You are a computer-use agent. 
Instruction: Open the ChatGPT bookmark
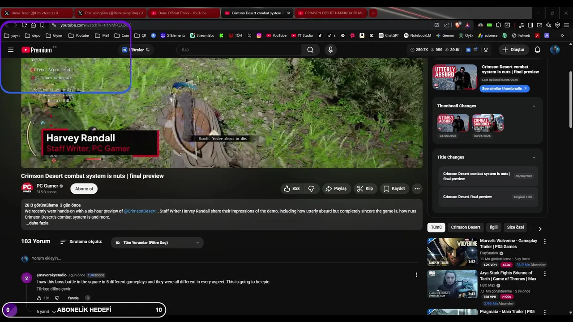click(x=389, y=35)
